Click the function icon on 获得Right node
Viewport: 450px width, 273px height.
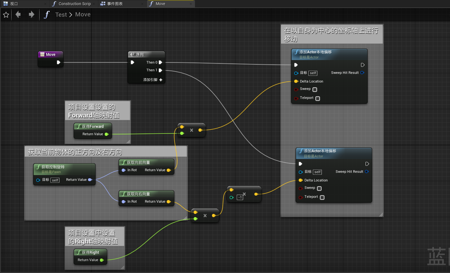[x=78, y=252]
